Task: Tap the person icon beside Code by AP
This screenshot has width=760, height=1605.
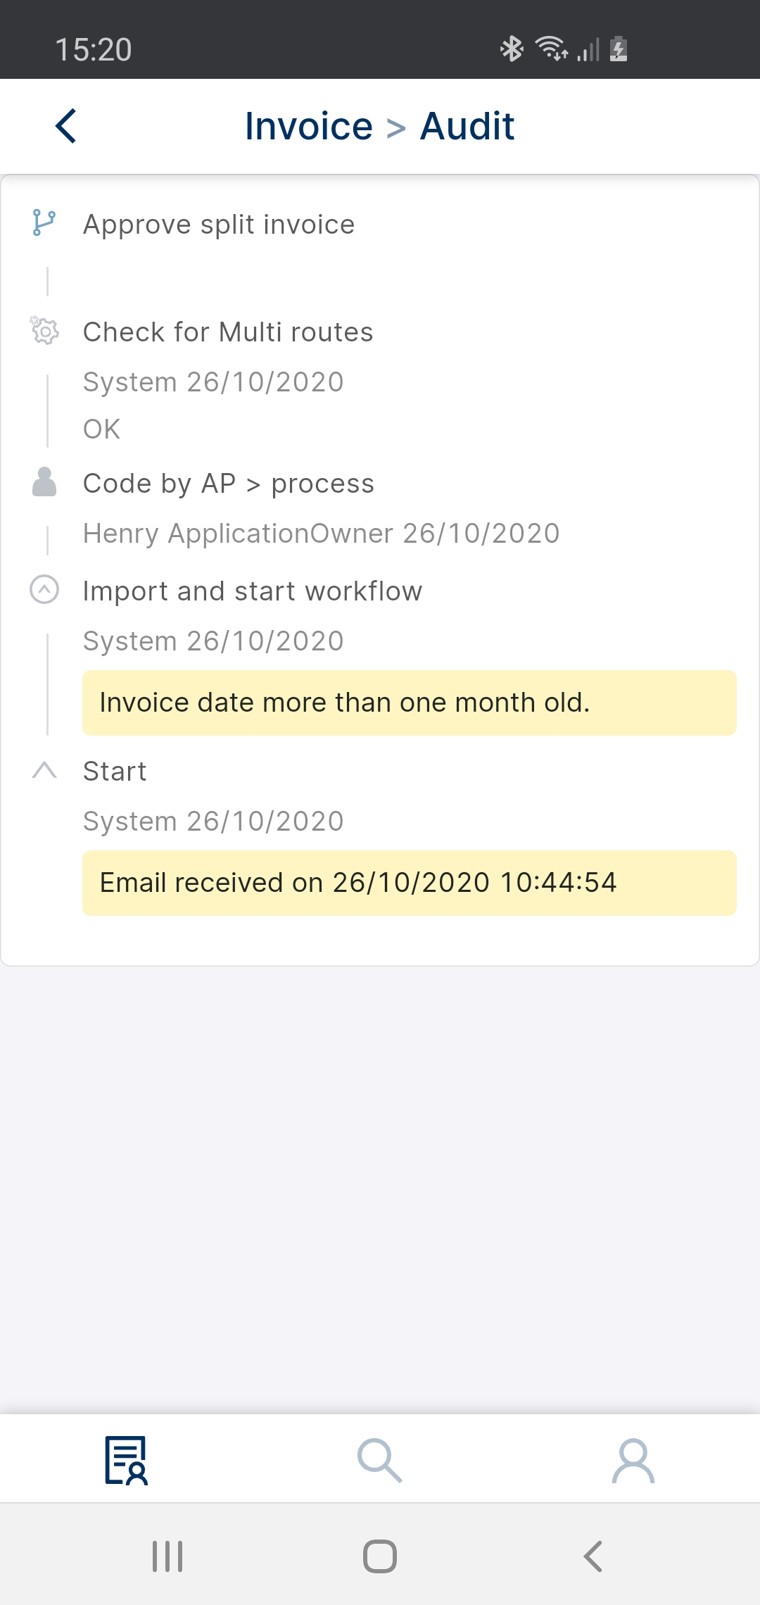Action: pyautogui.click(x=44, y=482)
